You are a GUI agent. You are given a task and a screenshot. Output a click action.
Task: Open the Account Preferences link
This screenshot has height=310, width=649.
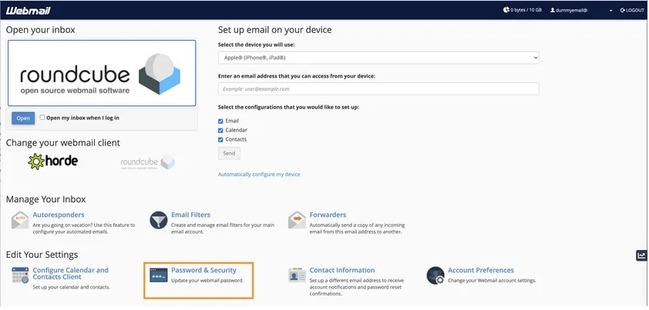481,270
